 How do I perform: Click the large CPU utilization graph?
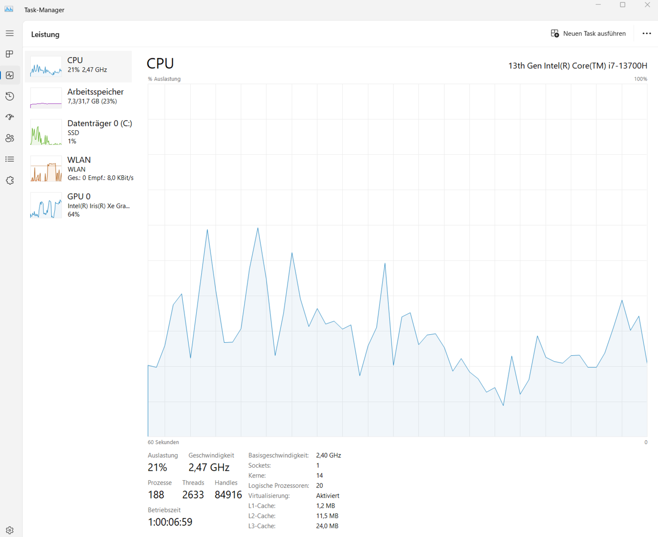(x=397, y=260)
